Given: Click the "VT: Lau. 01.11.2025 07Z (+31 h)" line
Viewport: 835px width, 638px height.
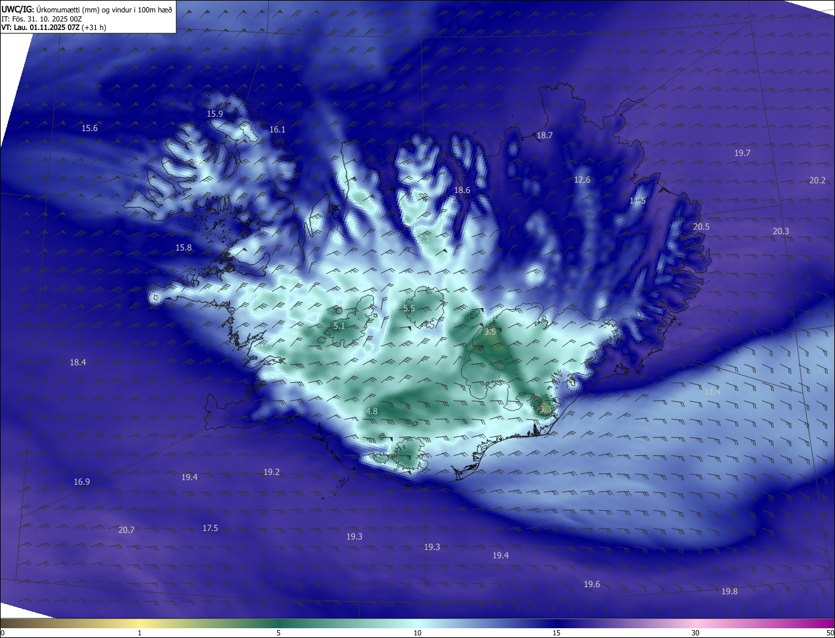Looking at the screenshot, I should (53, 27).
